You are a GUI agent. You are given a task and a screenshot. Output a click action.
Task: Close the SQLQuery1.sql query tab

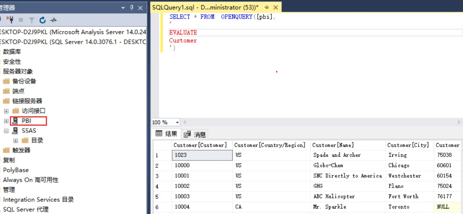coord(276,7)
